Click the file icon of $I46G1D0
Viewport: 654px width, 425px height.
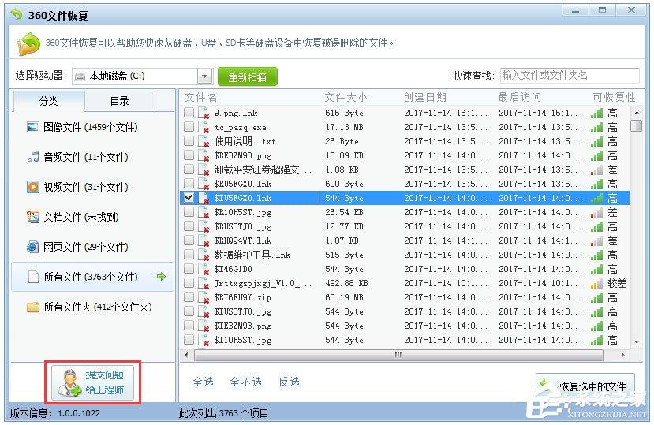point(204,269)
